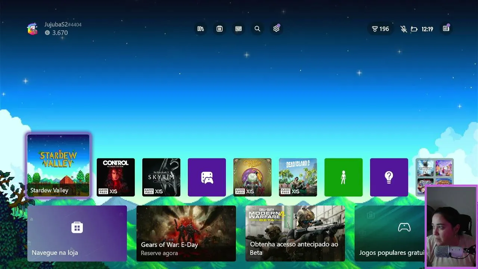Open the Microsoft Store icon in top bar
This screenshot has width=478, height=269.
pyautogui.click(x=220, y=29)
